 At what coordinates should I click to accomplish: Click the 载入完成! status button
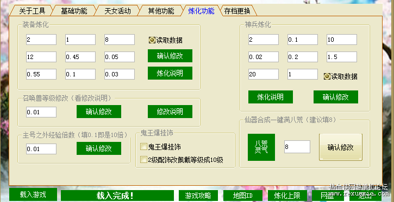[x=117, y=196]
